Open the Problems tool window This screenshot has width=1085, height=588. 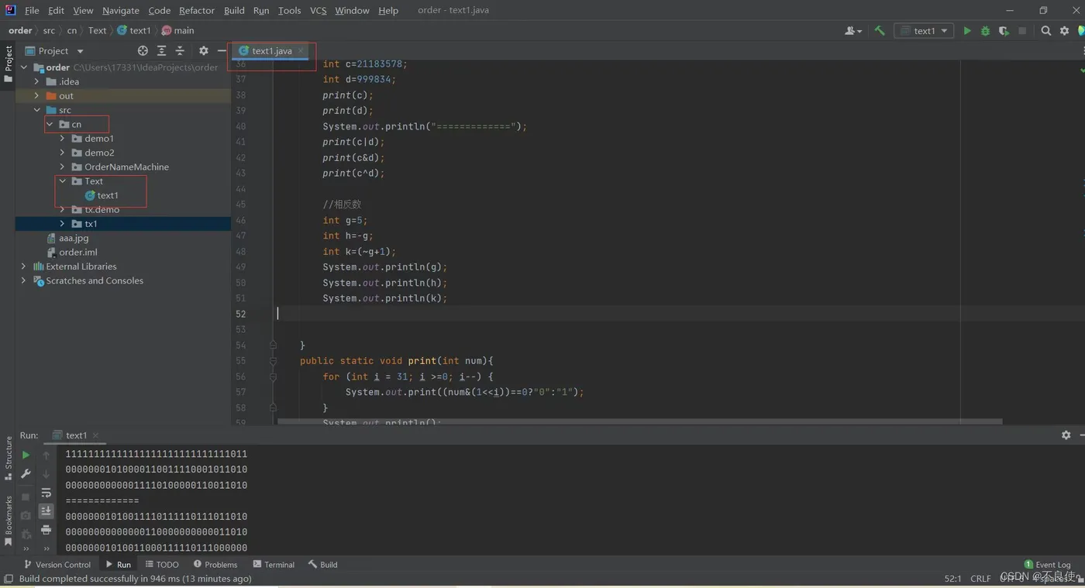pos(215,565)
